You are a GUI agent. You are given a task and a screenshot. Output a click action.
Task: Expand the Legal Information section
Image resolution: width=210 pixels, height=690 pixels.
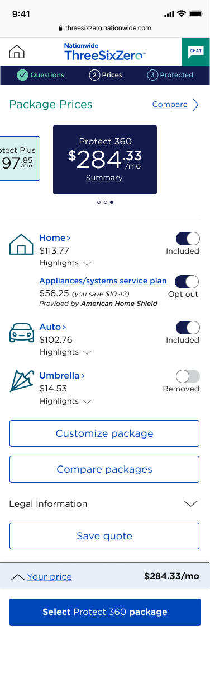click(x=104, y=503)
